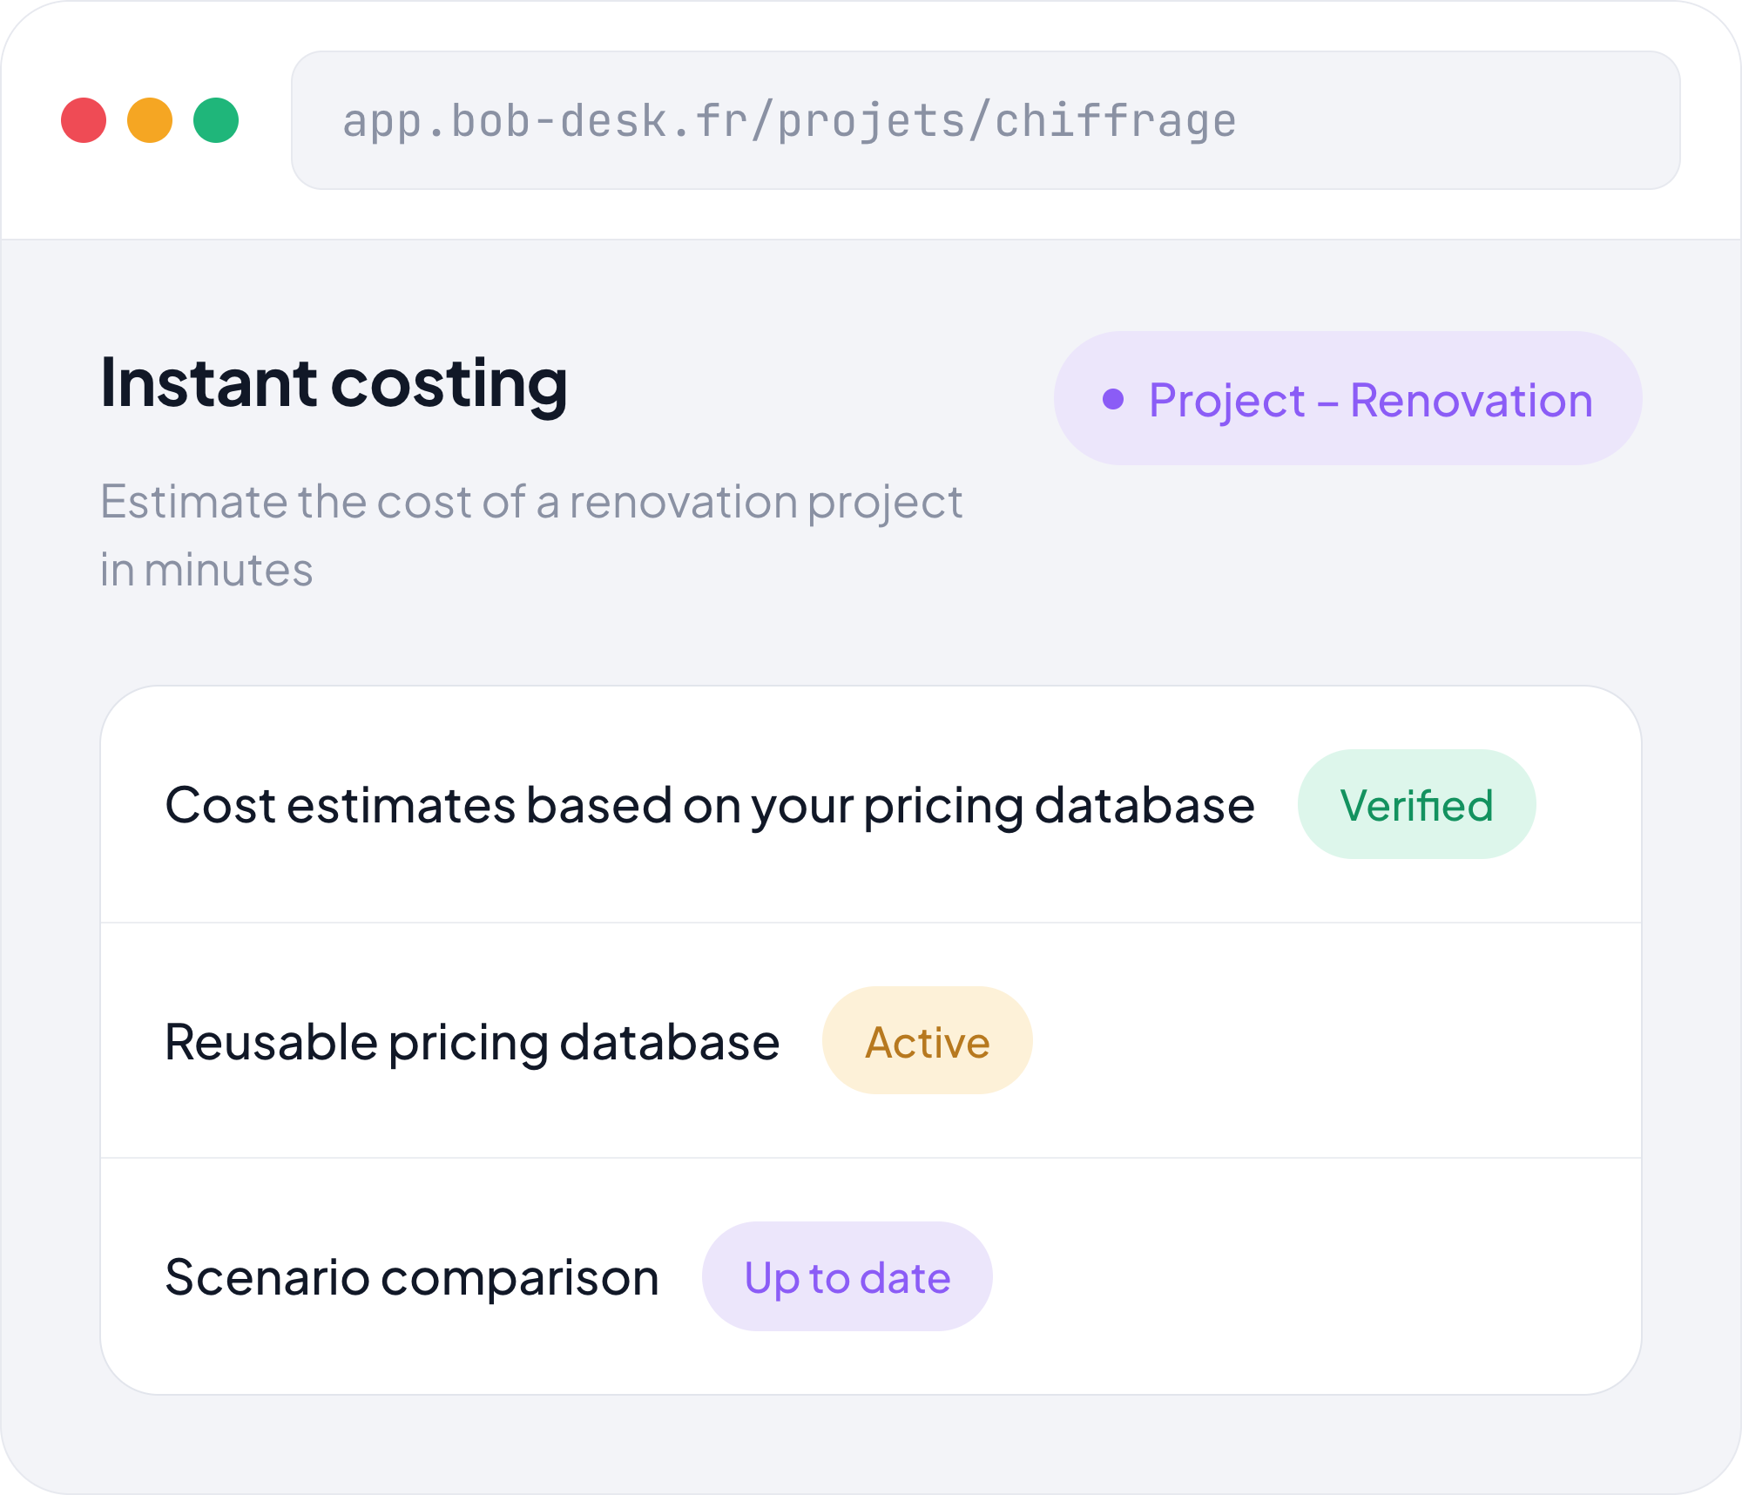Open the Scenario comparison row
This screenshot has width=1742, height=1495.
[871, 1276]
